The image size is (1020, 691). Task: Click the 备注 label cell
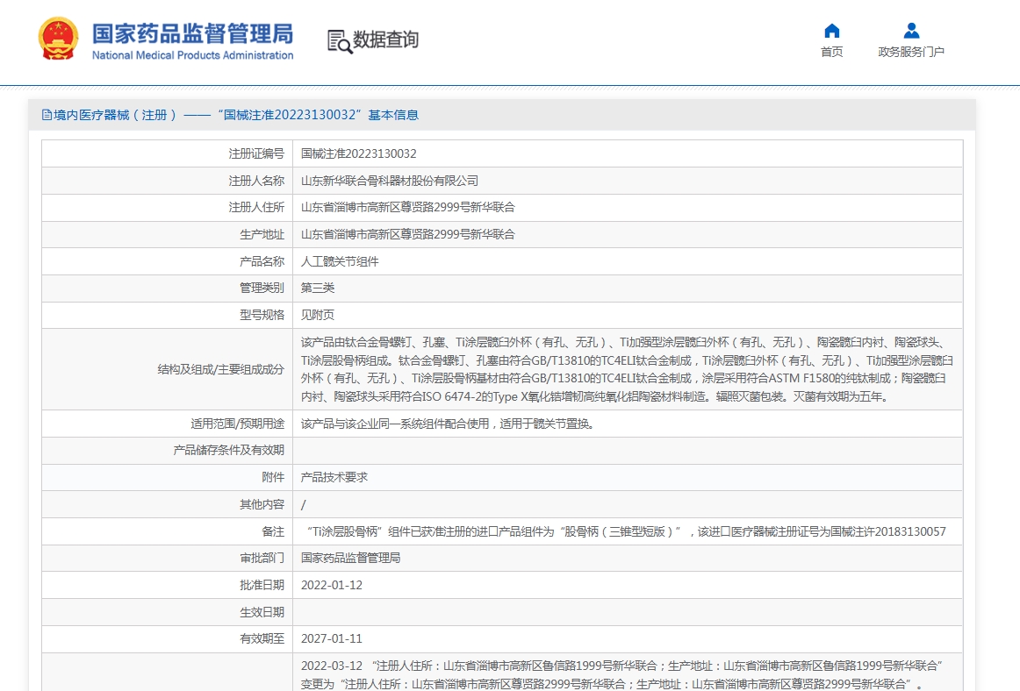coord(167,531)
